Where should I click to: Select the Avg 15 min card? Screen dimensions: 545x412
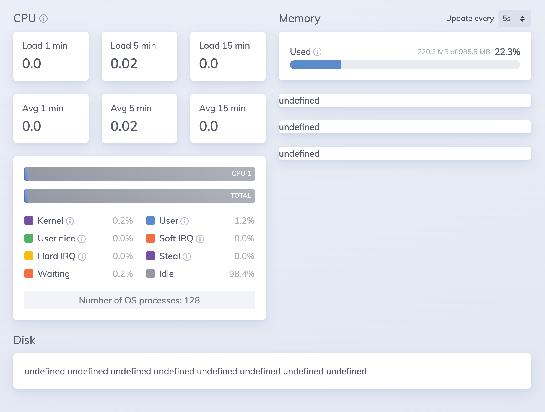pos(227,119)
